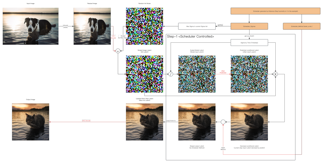Select the Predicted conditional Latent image
The image size is (323, 161).
(249, 74)
